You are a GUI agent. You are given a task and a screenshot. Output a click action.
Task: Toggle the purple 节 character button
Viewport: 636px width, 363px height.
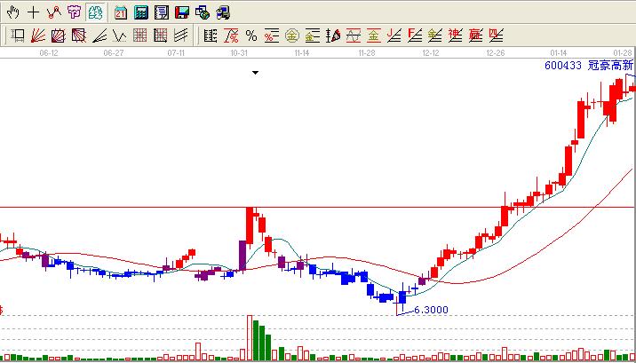pos(73,12)
